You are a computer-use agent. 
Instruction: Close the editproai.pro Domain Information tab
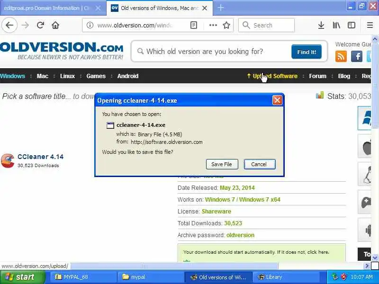[98, 8]
